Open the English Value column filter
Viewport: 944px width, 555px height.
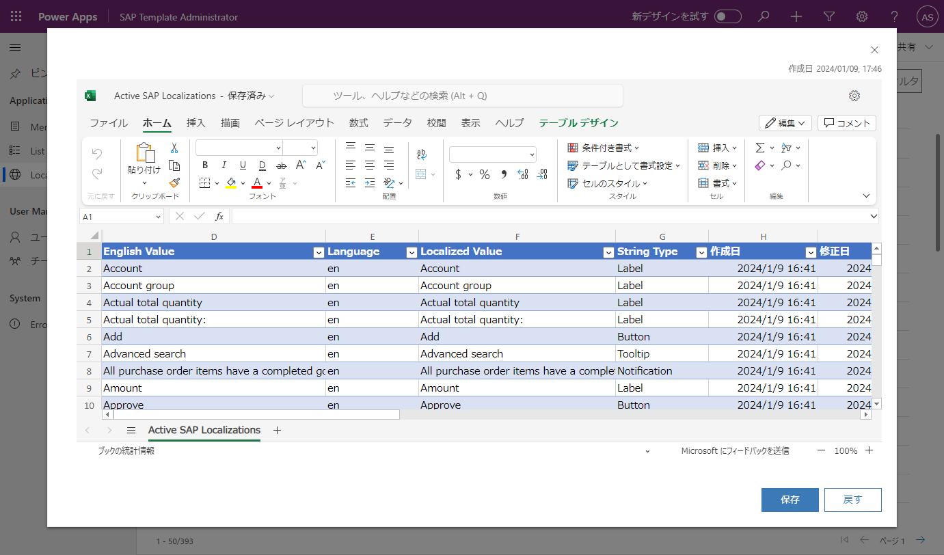click(x=319, y=252)
